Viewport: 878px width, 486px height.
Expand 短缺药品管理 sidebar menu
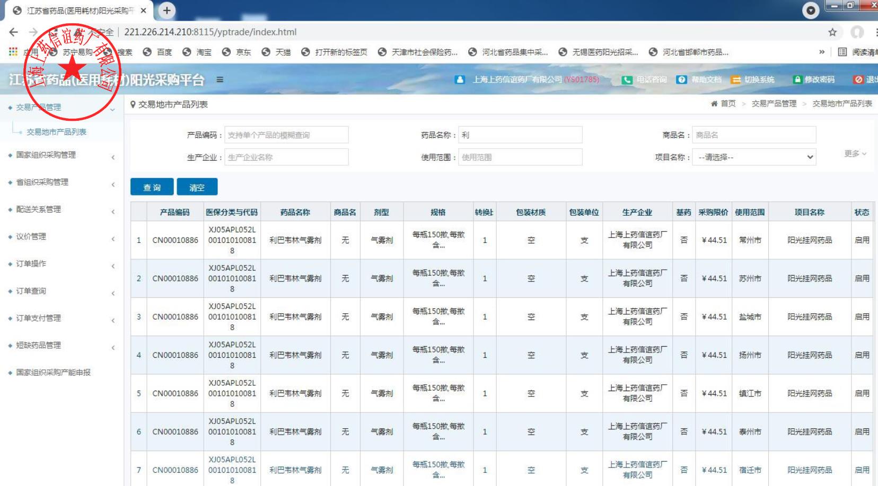(62, 346)
